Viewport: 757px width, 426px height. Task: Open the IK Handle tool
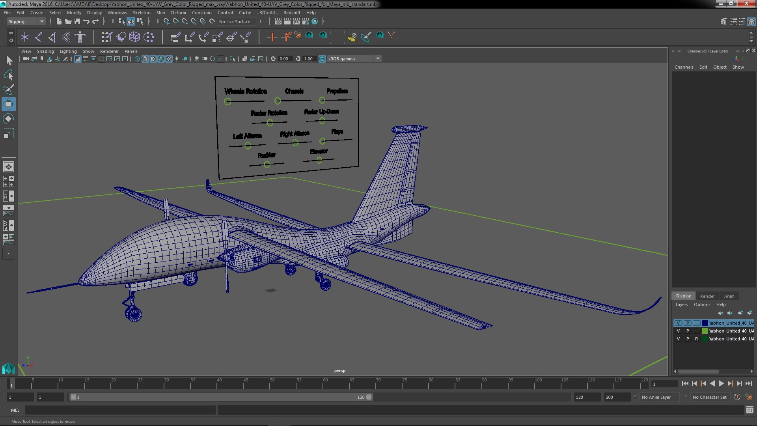point(52,37)
